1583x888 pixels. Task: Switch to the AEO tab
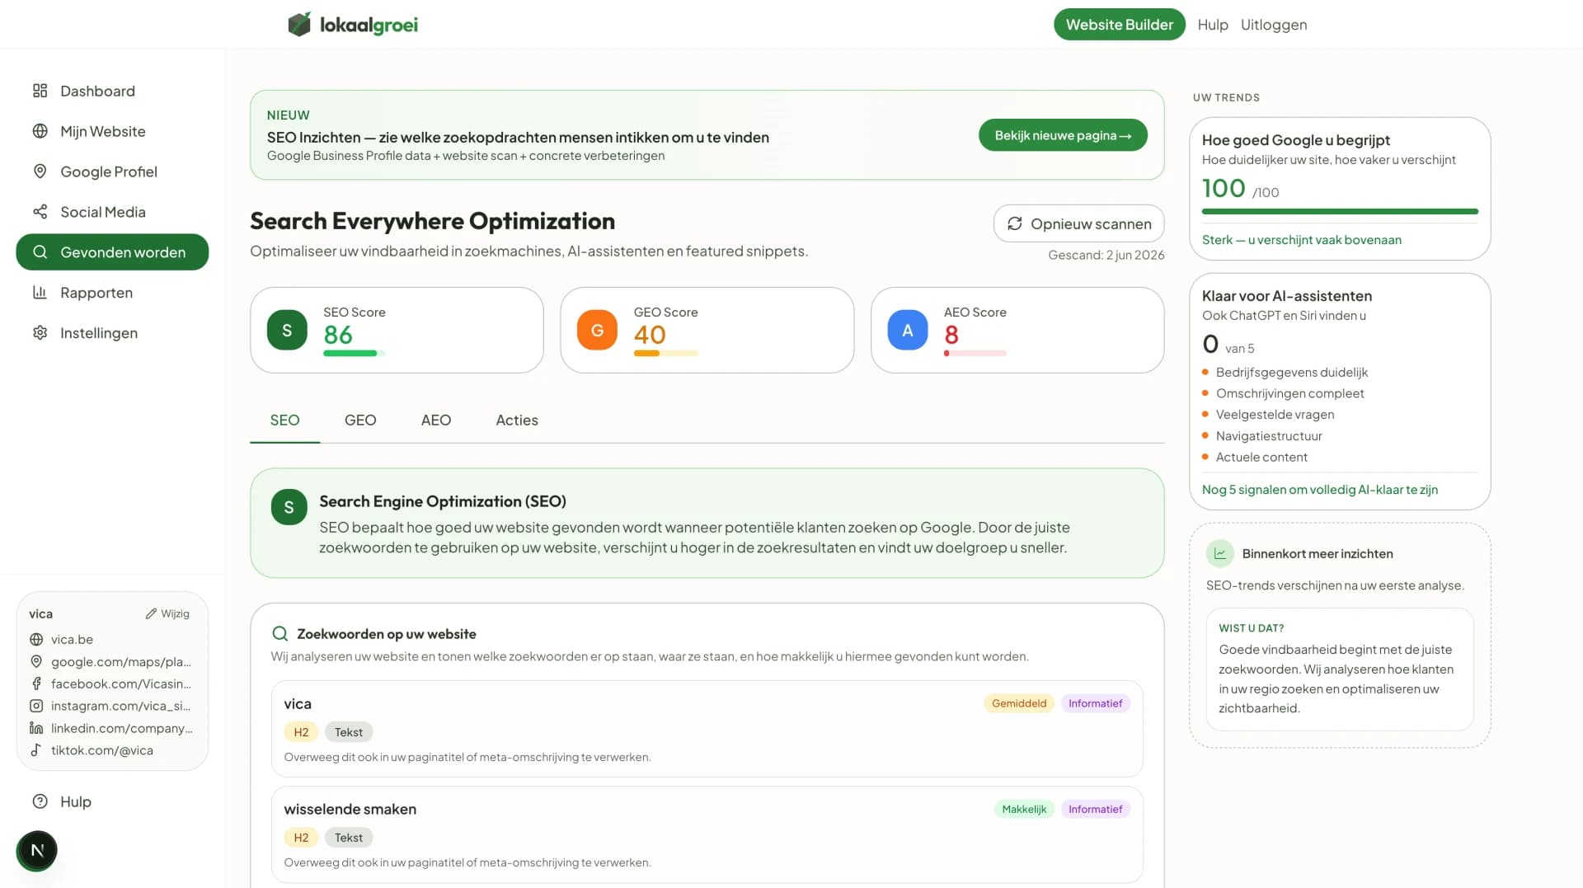(x=436, y=421)
